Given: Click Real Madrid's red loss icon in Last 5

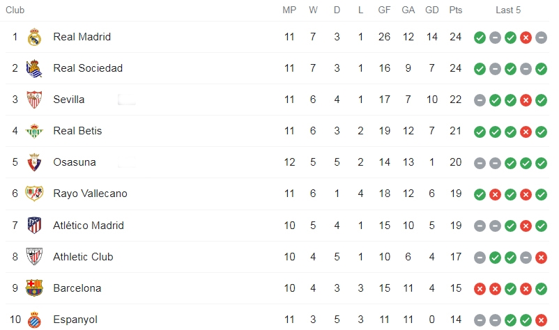Looking at the screenshot, I should click(526, 38).
